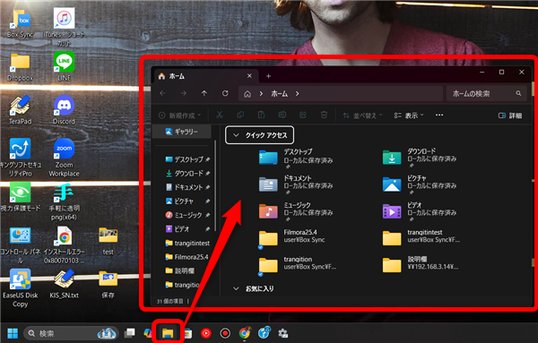Screen dimensions: 538x343
Task: Open the ダウンロード folder in Quick access pane
Action: coord(420,158)
